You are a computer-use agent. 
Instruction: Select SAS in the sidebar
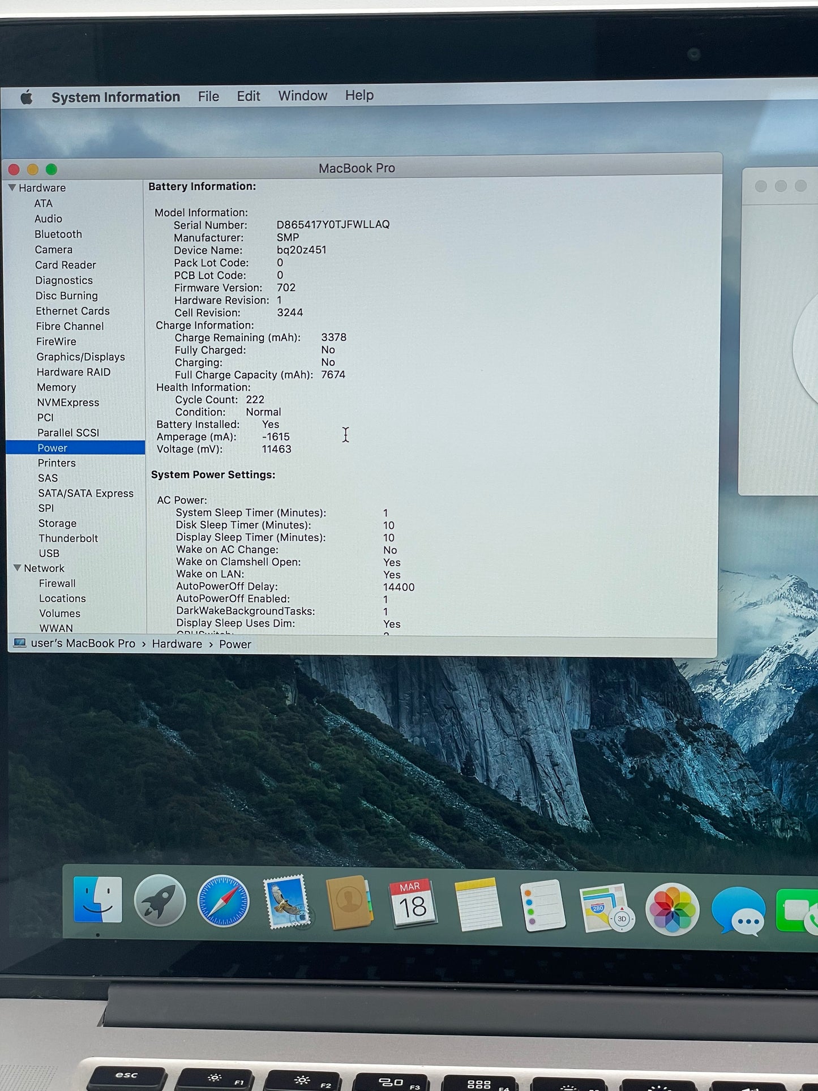coord(48,478)
